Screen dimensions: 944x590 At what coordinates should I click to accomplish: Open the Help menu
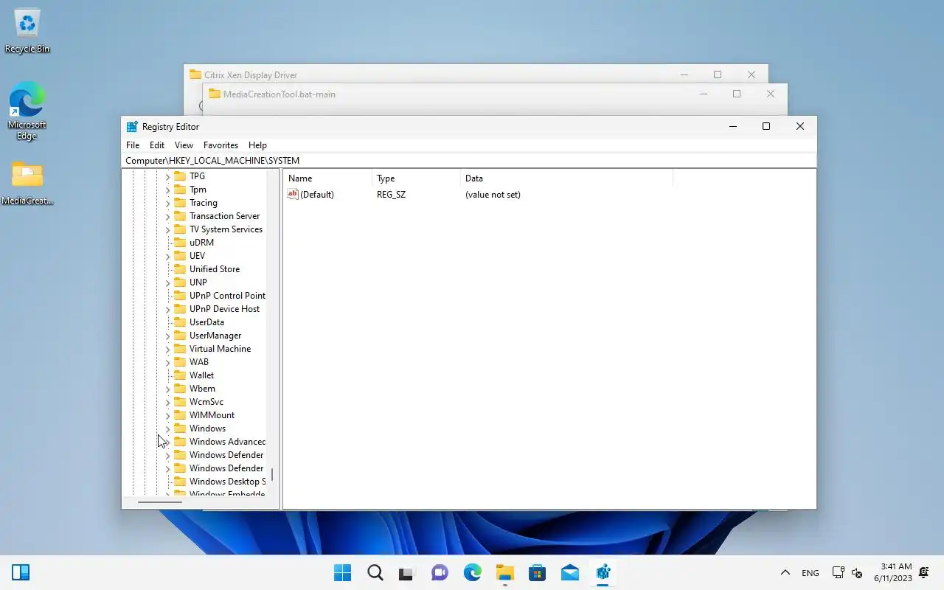(x=257, y=145)
